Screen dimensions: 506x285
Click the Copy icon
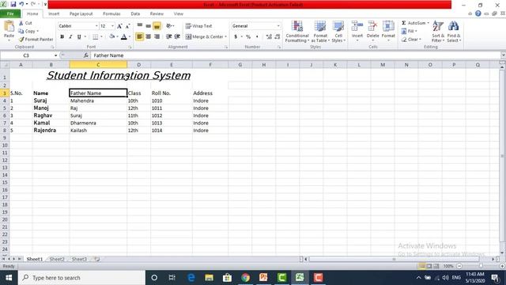click(x=21, y=31)
